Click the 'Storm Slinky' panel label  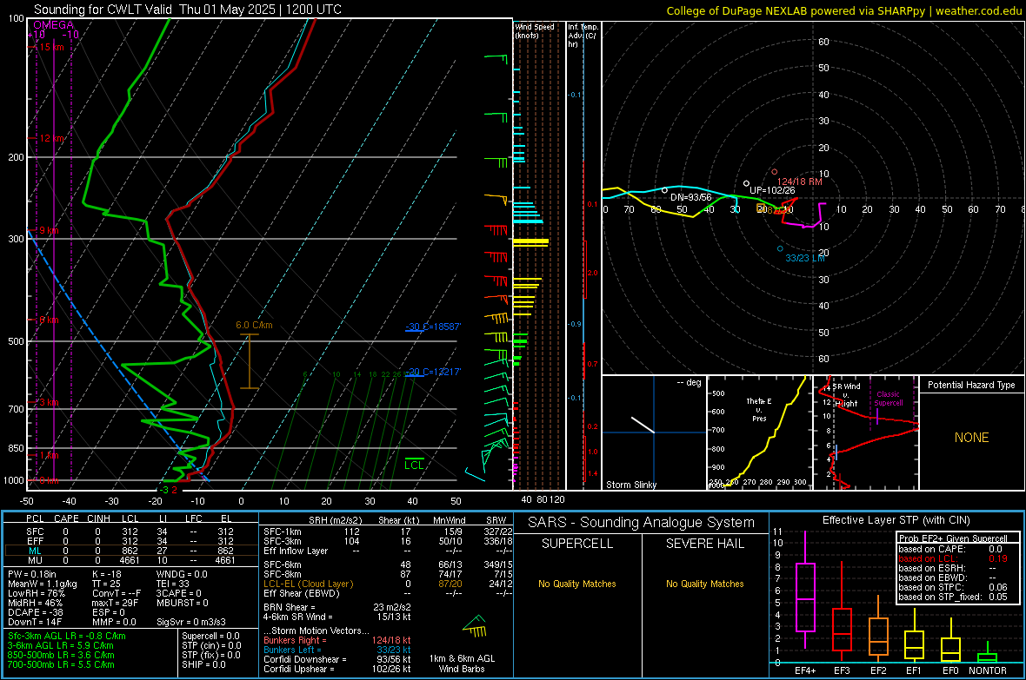630,485
